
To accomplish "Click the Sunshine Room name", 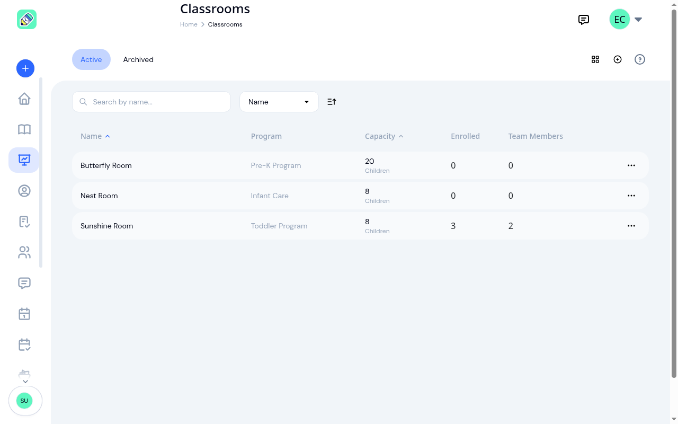I will [106, 226].
